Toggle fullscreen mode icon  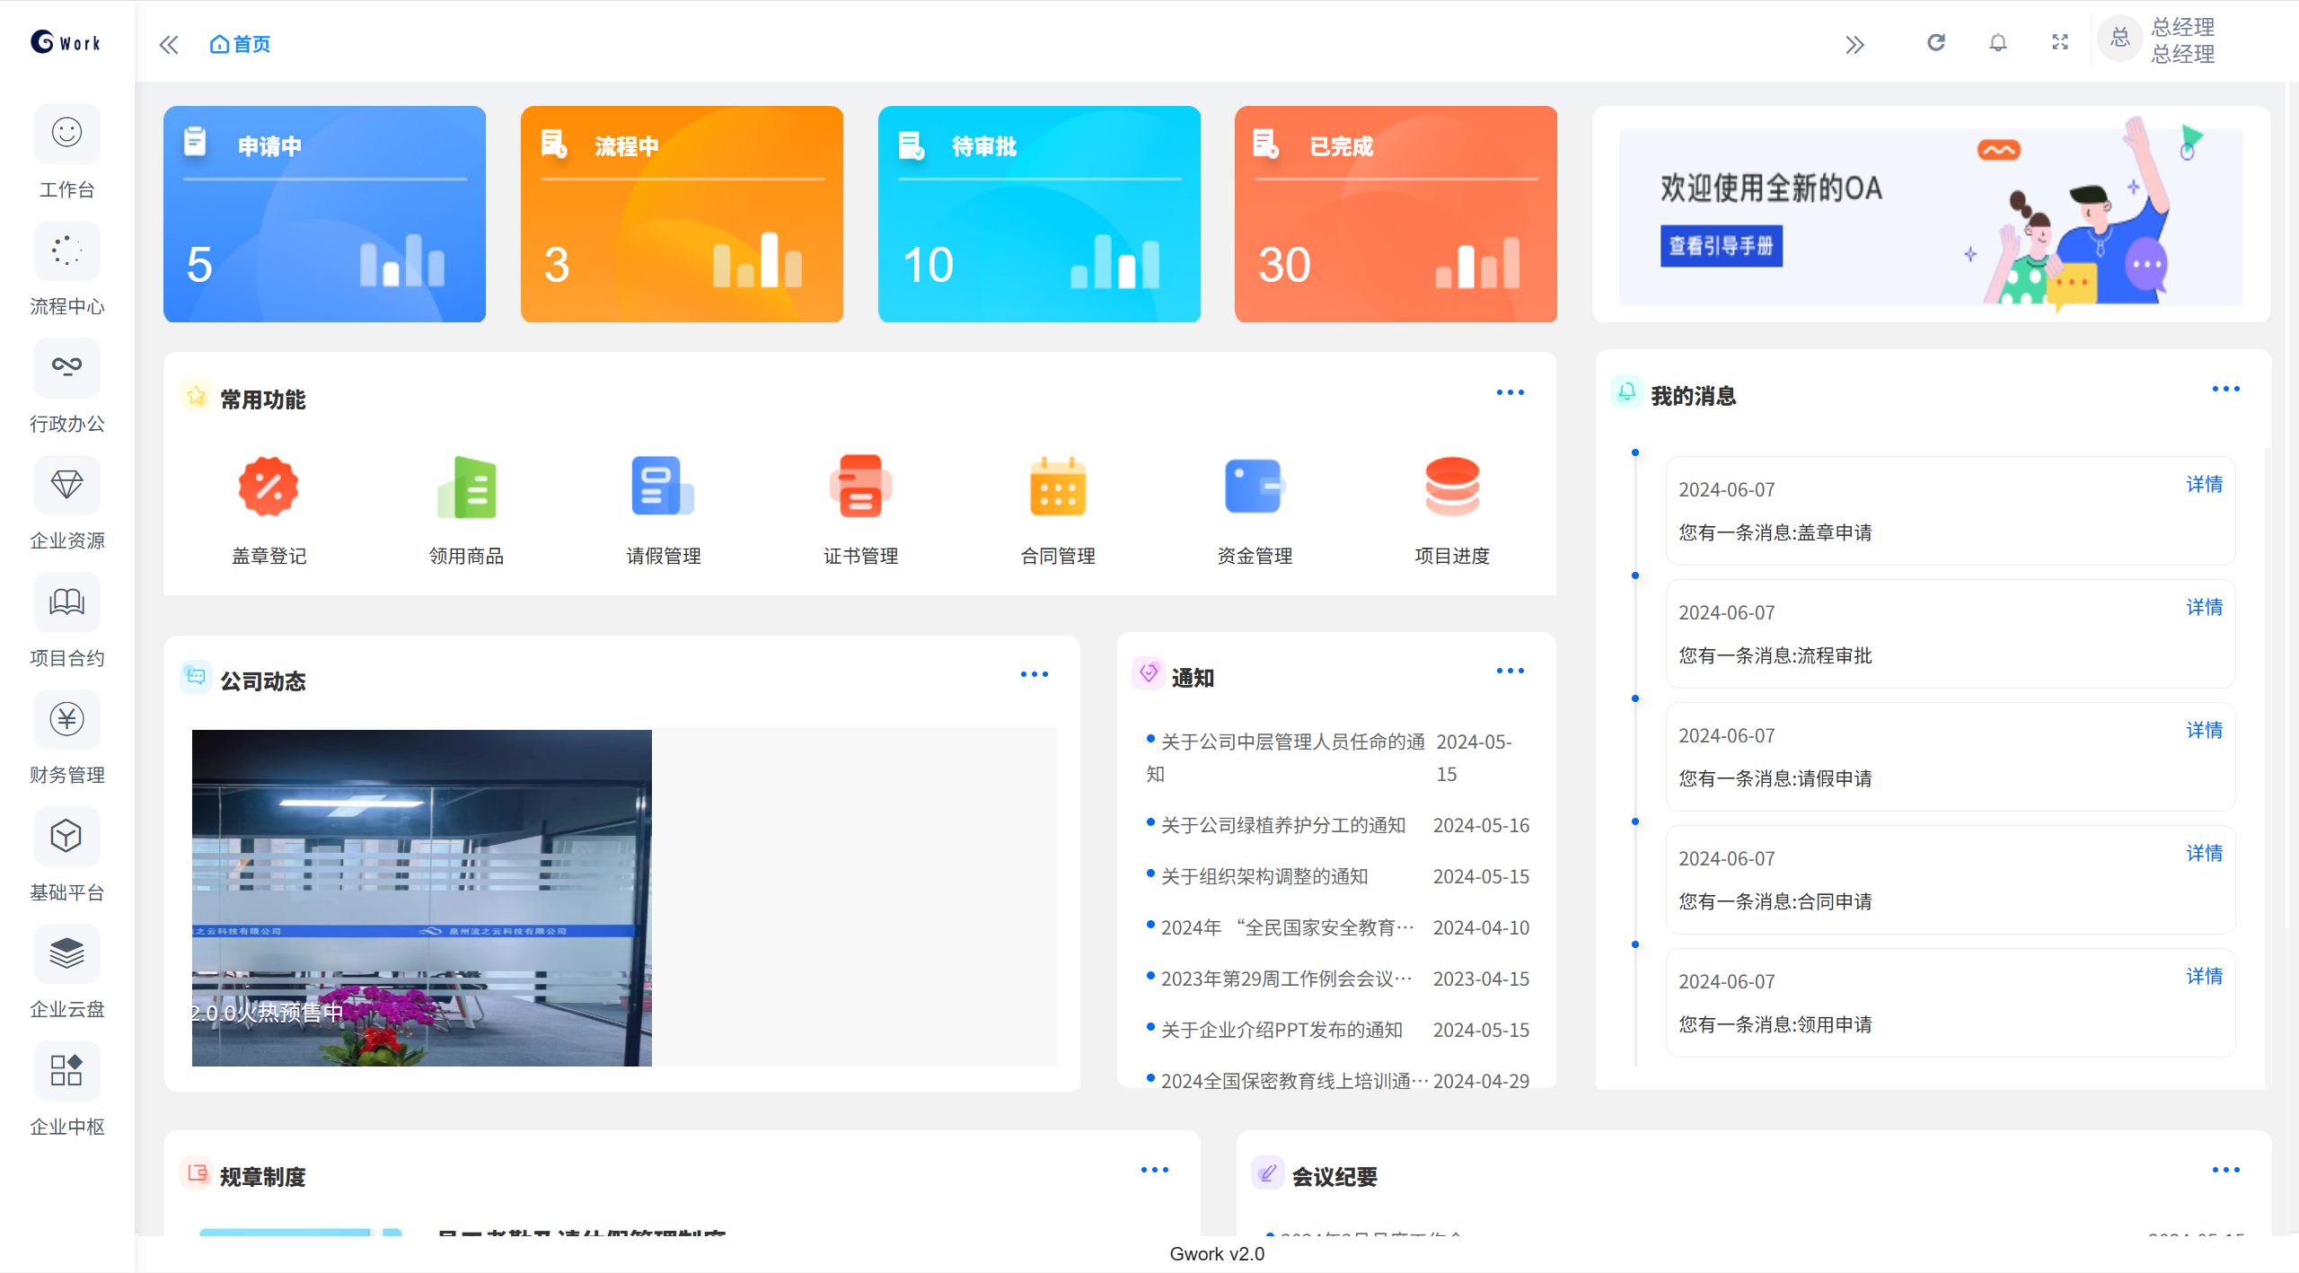click(x=2060, y=43)
